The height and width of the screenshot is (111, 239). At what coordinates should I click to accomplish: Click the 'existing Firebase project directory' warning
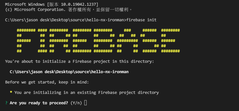coord(87,93)
